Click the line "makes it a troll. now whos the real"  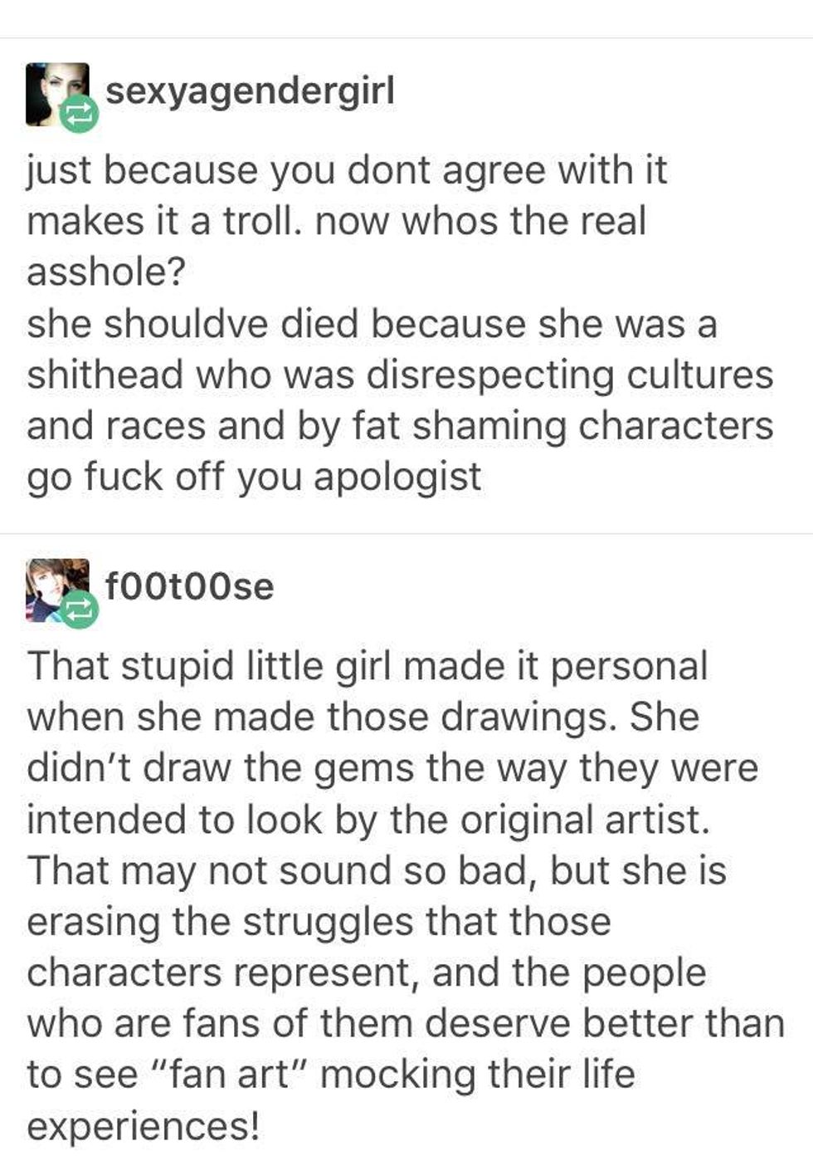point(336,222)
